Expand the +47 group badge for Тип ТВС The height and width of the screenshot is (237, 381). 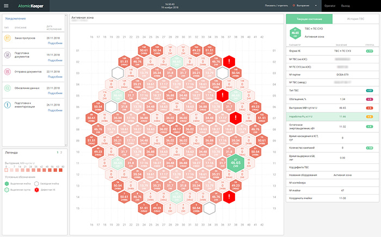coord(369,90)
